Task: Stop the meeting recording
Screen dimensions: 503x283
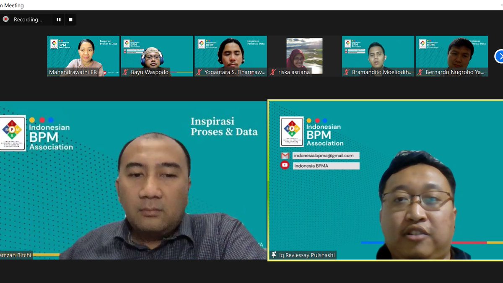Action: (x=70, y=20)
